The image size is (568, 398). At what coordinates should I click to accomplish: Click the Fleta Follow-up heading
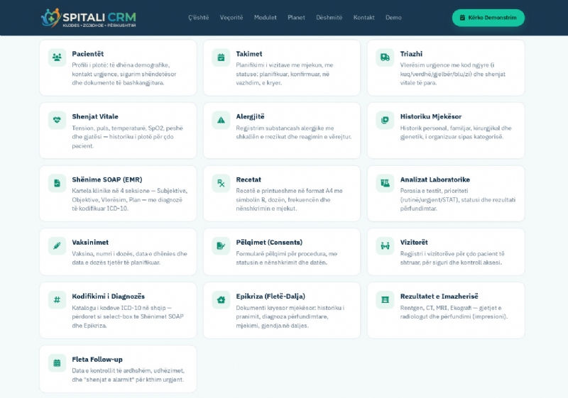coord(97,359)
